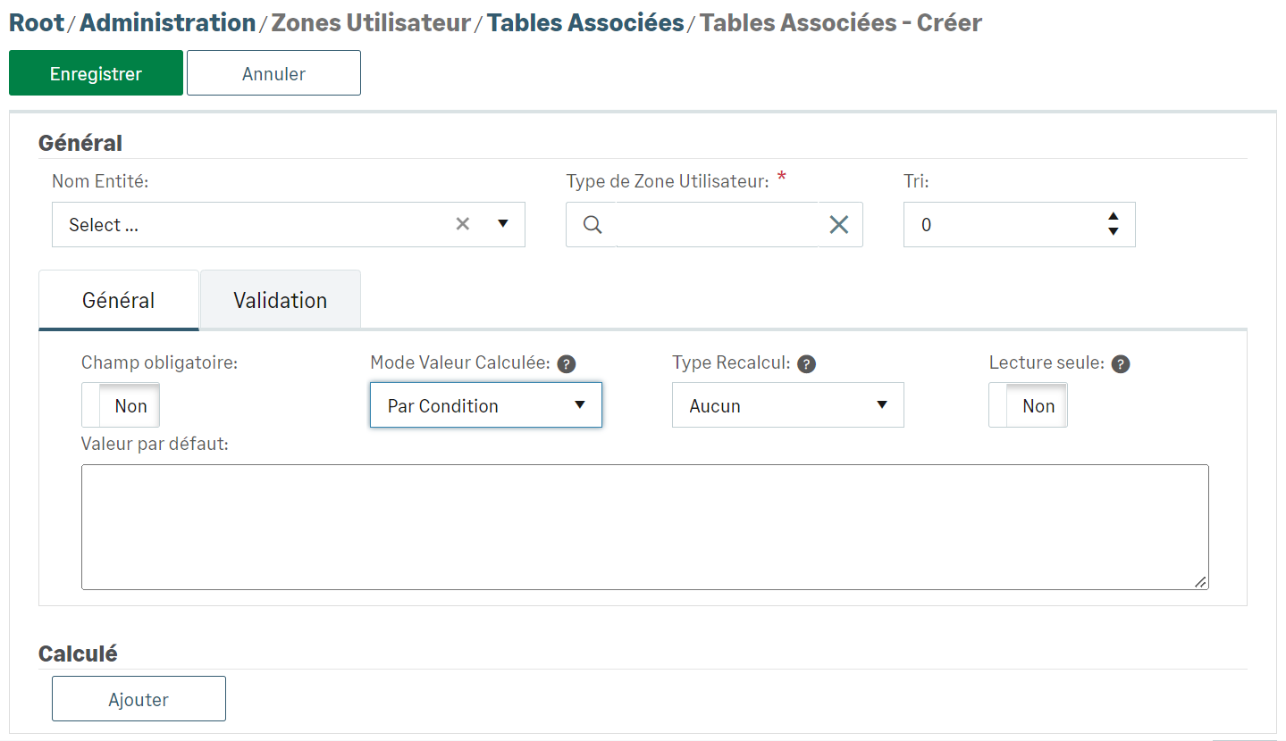
Task: Toggle the Champ obligatoire switch
Action: tap(121, 405)
